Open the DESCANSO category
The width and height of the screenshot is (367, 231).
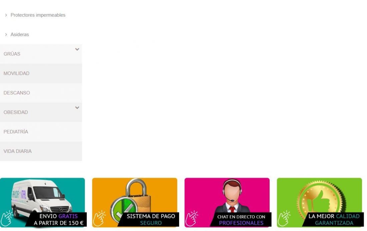(41, 93)
